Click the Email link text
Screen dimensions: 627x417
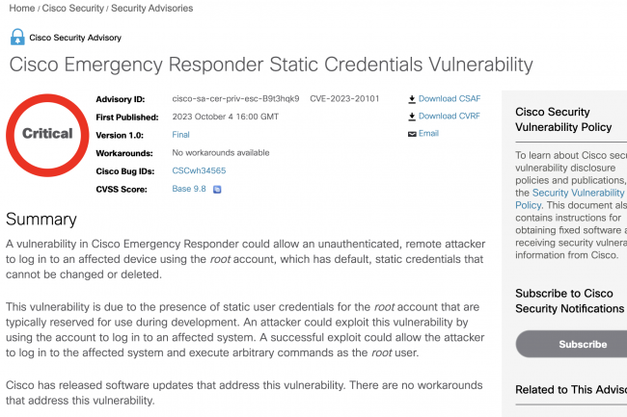(428, 134)
